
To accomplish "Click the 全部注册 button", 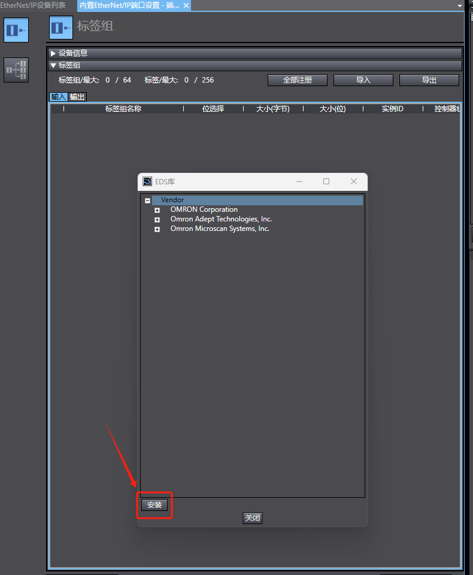I will 298,80.
